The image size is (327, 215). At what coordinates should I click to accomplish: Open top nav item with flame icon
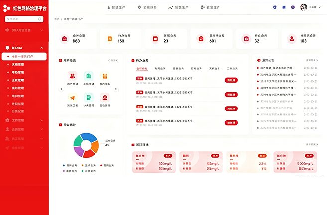point(116,8)
